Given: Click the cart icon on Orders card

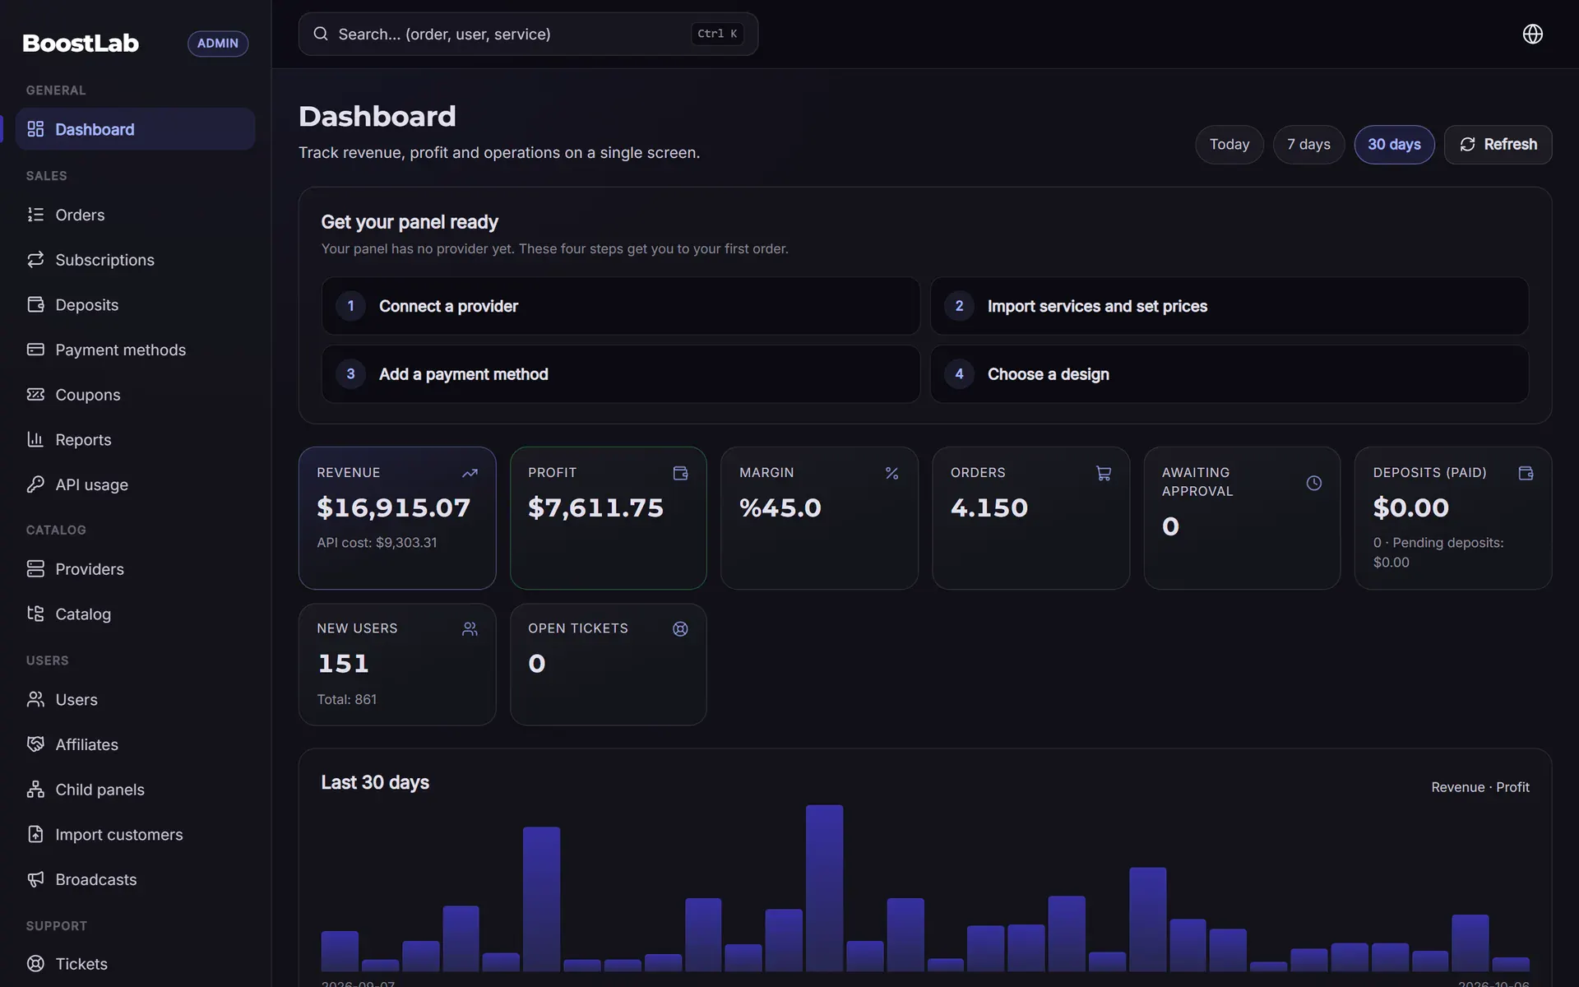Looking at the screenshot, I should coord(1104,473).
